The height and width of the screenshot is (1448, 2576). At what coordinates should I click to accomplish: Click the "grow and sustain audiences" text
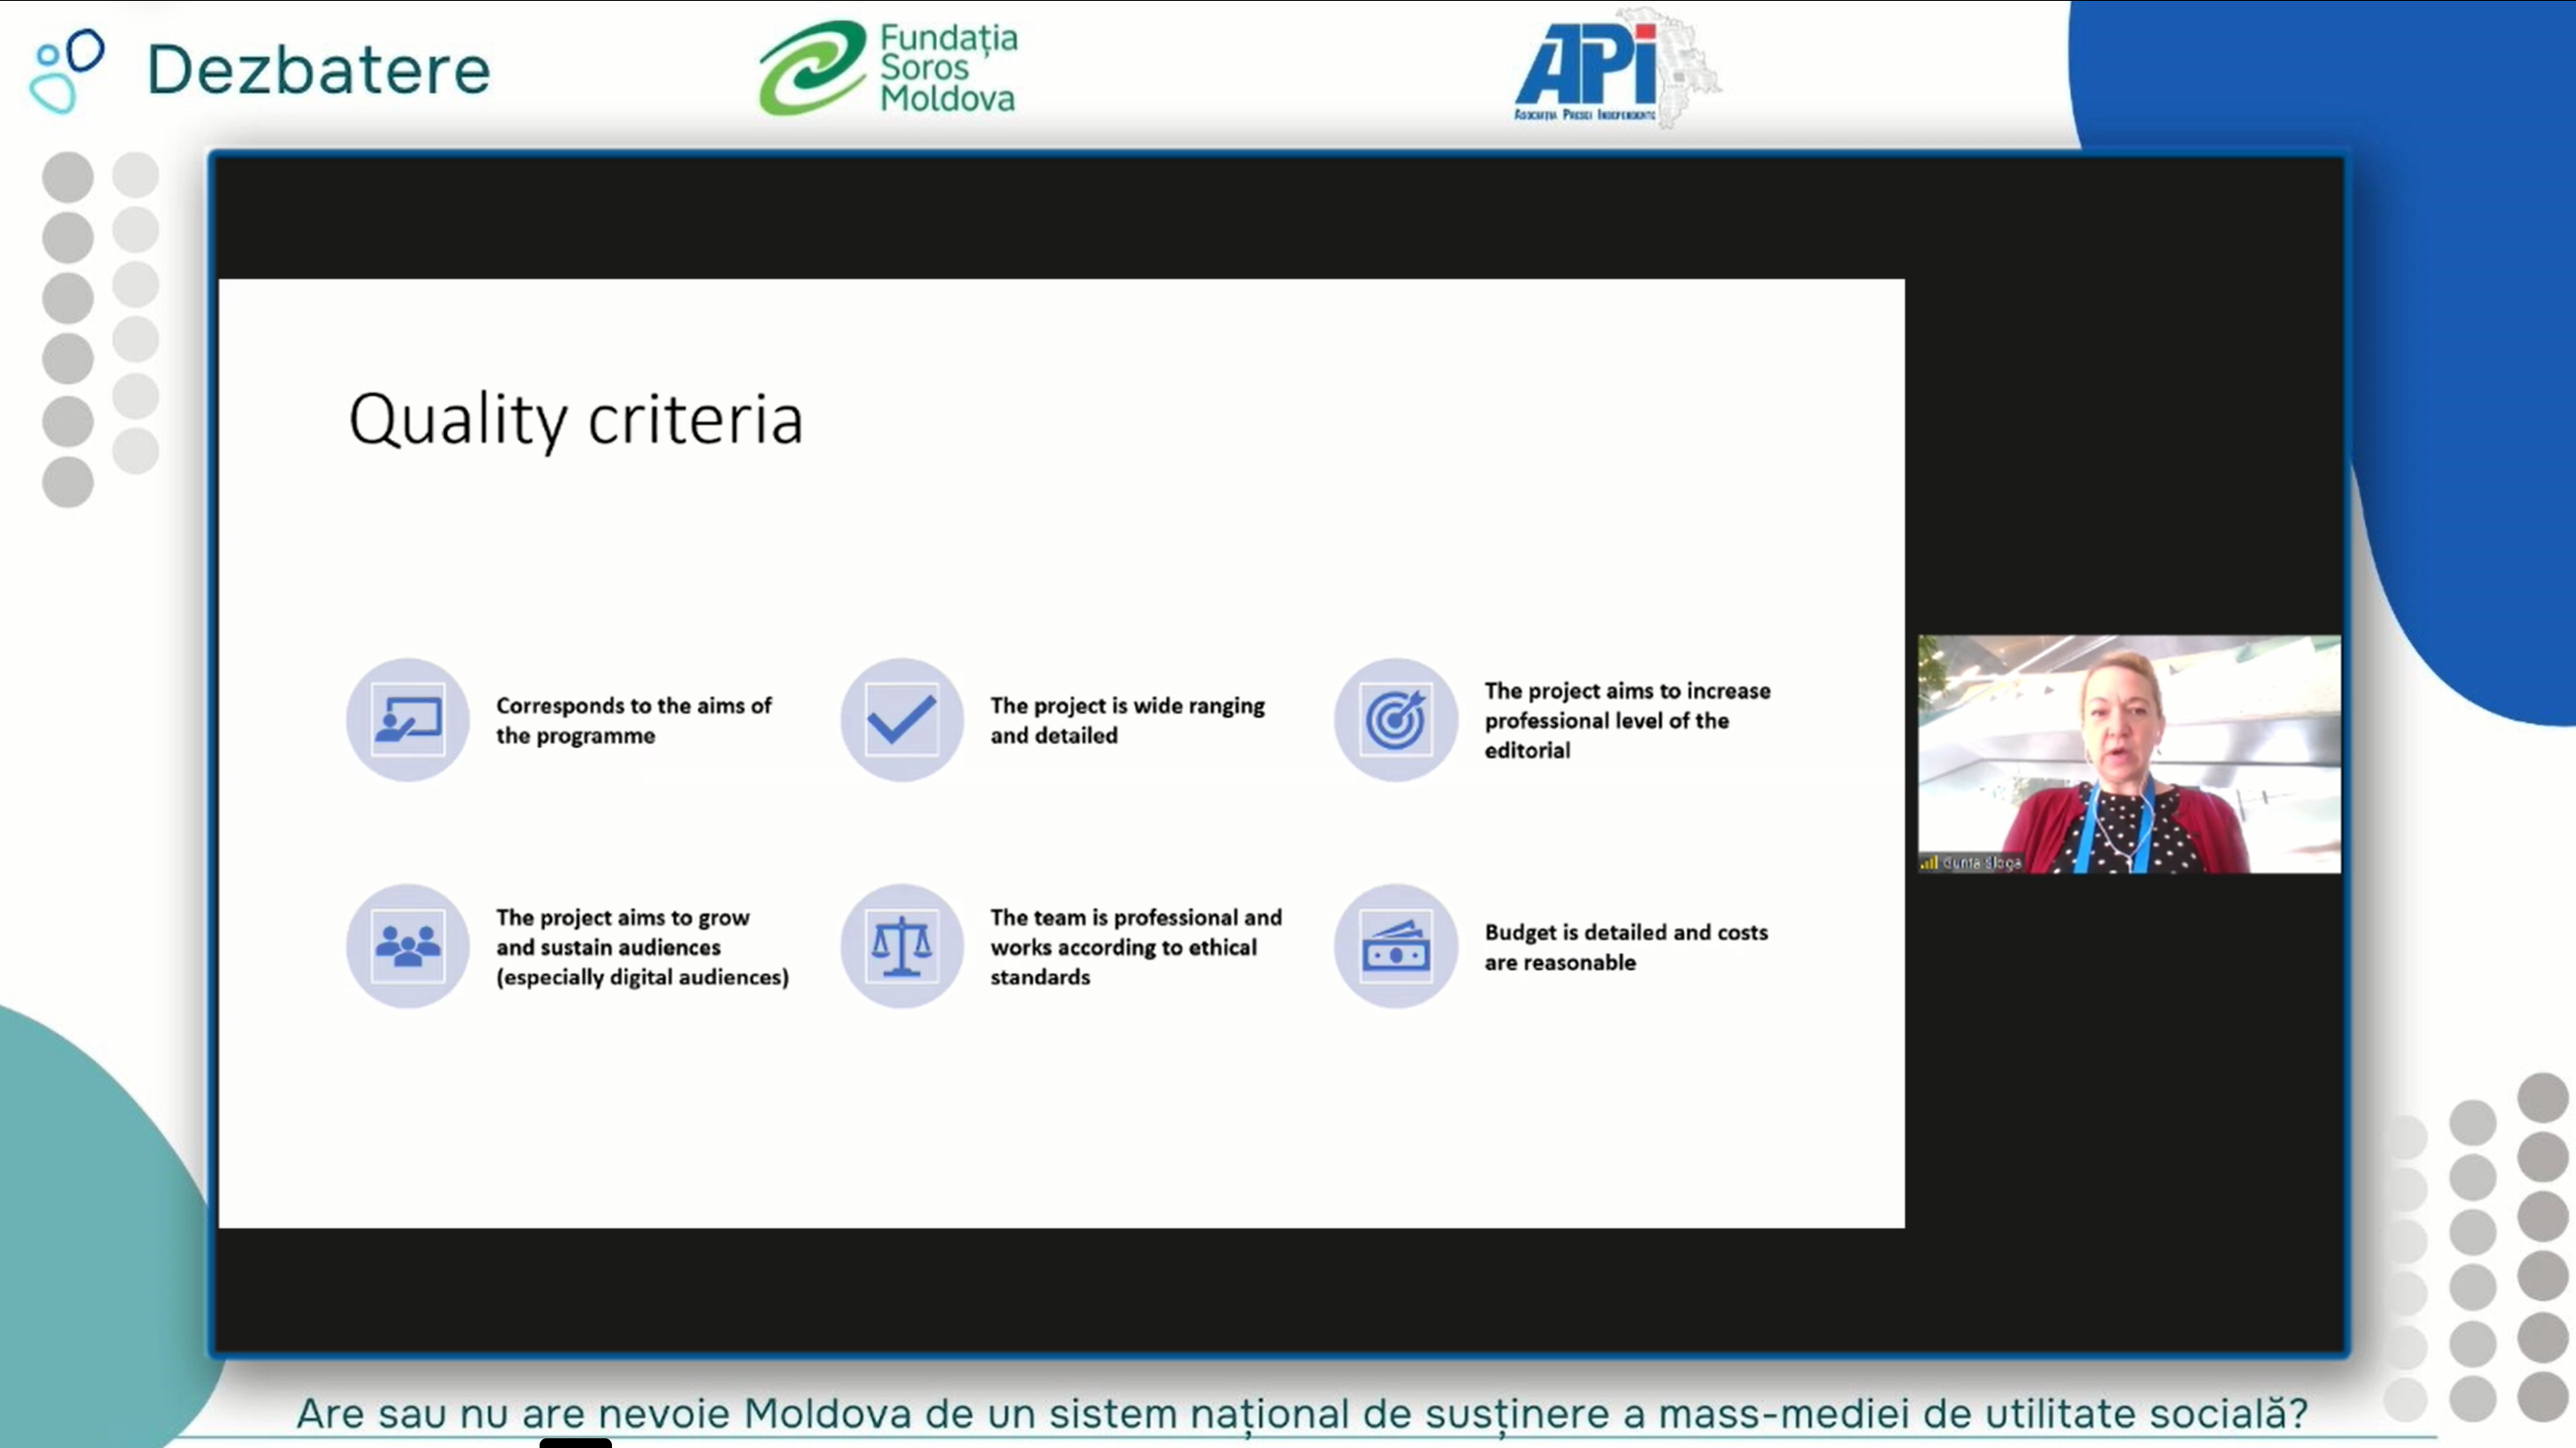[622, 933]
